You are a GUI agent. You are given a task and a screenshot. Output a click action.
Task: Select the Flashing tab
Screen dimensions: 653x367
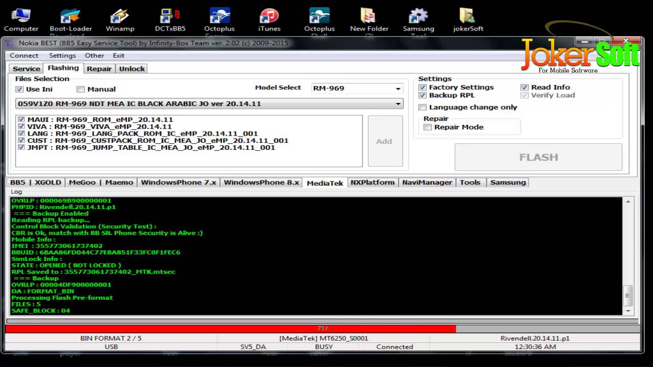pyautogui.click(x=63, y=68)
